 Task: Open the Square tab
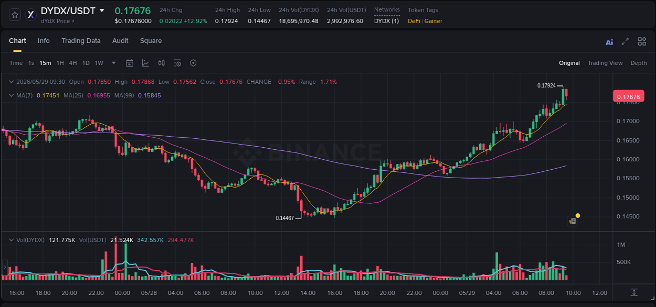click(151, 41)
